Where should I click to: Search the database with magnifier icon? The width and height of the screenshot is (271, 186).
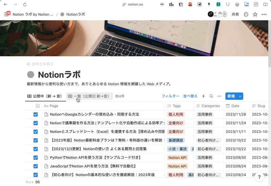coord(211,96)
